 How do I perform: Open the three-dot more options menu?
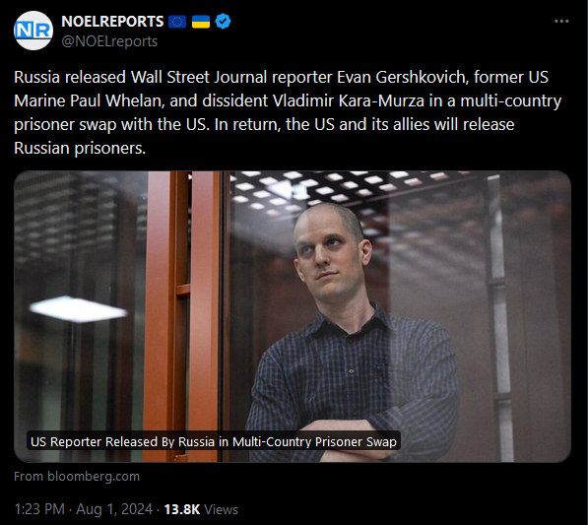pos(561,22)
